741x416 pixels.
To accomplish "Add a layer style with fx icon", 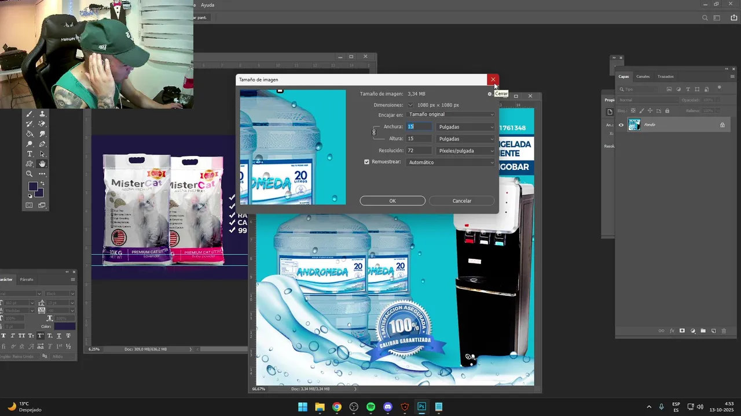I will tap(672, 330).
